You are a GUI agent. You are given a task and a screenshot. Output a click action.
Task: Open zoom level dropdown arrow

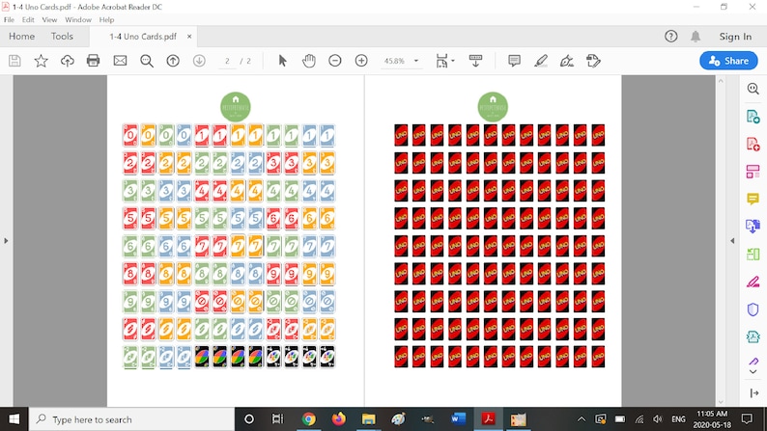click(x=416, y=61)
